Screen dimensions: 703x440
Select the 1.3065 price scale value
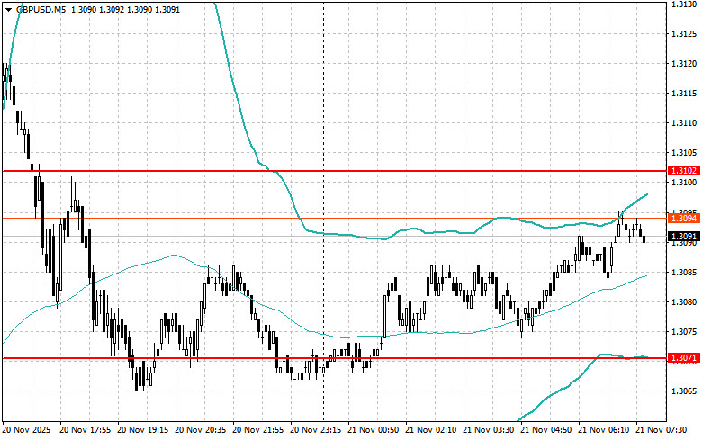[684, 391]
